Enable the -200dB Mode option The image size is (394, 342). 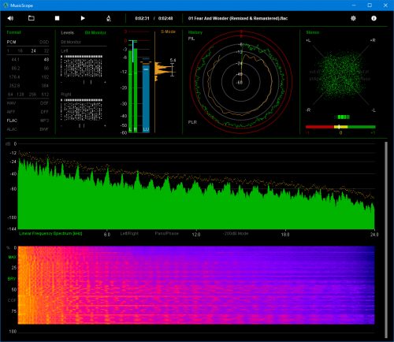[x=236, y=233]
